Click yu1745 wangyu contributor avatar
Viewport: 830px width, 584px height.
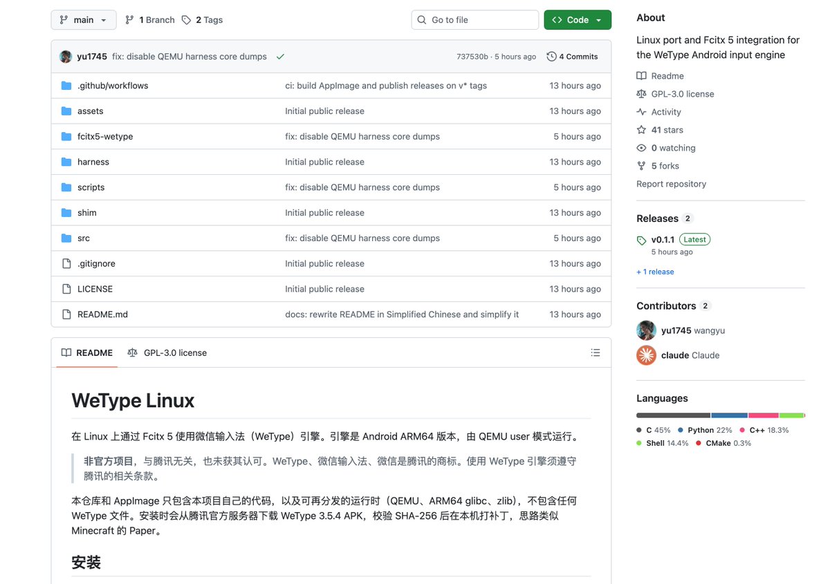point(646,330)
